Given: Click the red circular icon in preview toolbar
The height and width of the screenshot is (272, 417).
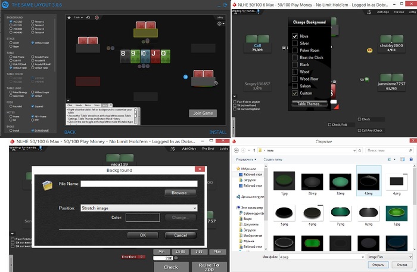Looking at the screenshot, I should (97, 17).
